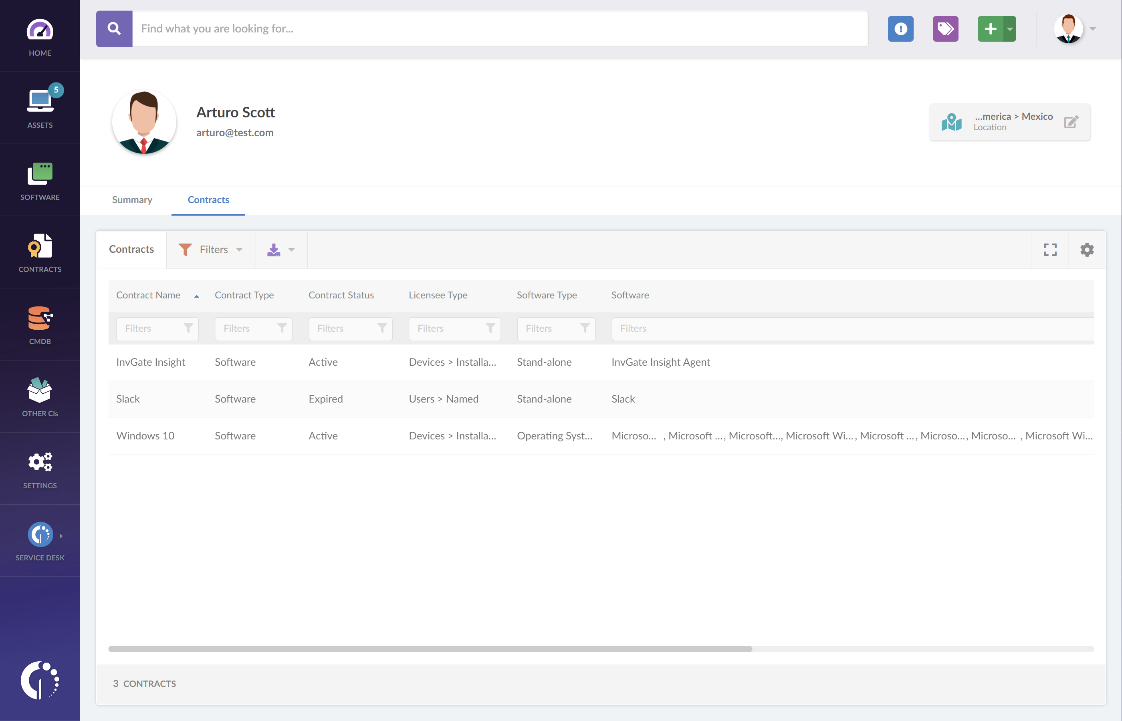Screen dimensions: 1122x721
Task: Open the user avatar menu in header
Action: click(x=1074, y=28)
